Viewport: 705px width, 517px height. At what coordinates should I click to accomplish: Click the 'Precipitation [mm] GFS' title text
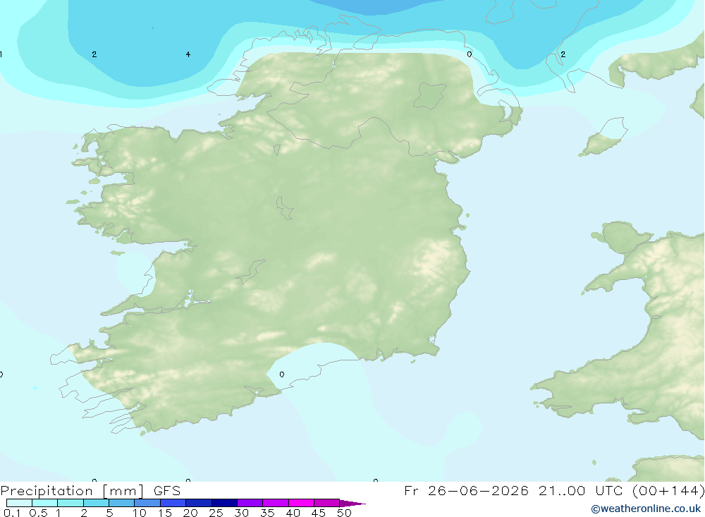coord(90,491)
